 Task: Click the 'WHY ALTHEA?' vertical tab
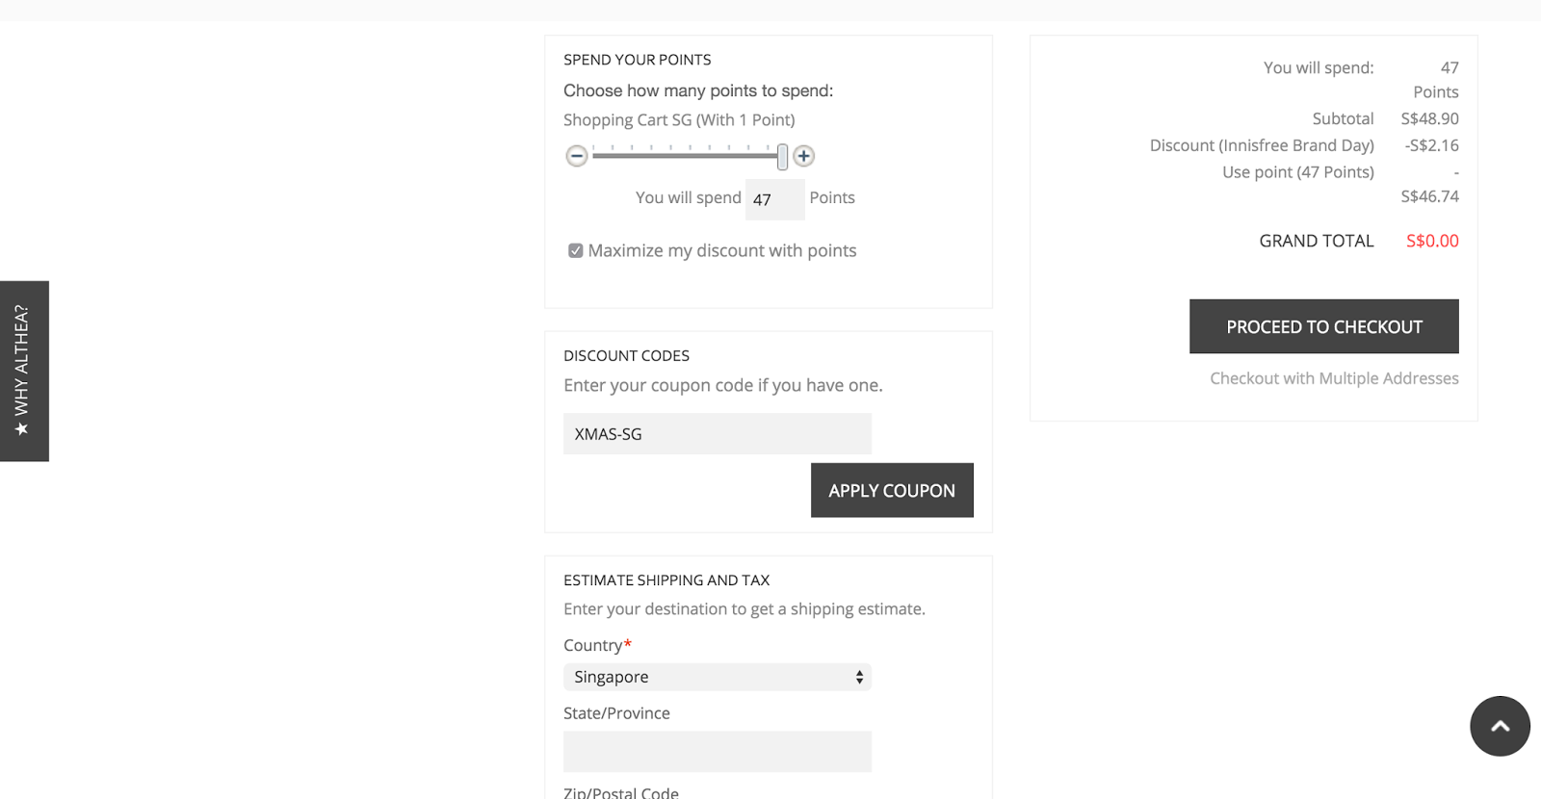[22, 371]
